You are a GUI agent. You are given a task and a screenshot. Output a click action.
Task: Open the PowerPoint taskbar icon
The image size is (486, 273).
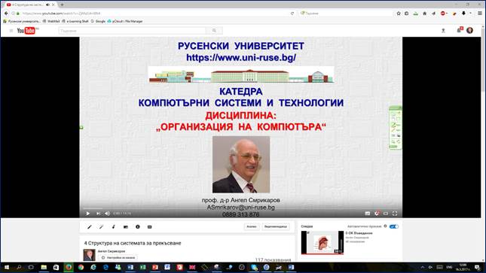pyautogui.click(x=155, y=267)
